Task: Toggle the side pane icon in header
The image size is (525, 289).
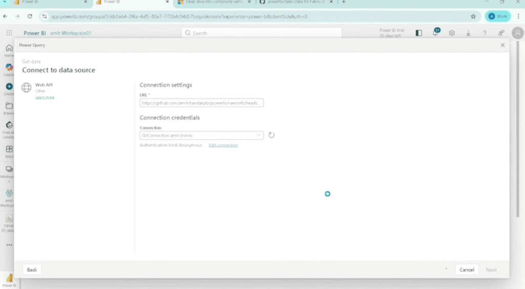Action: tap(418, 33)
